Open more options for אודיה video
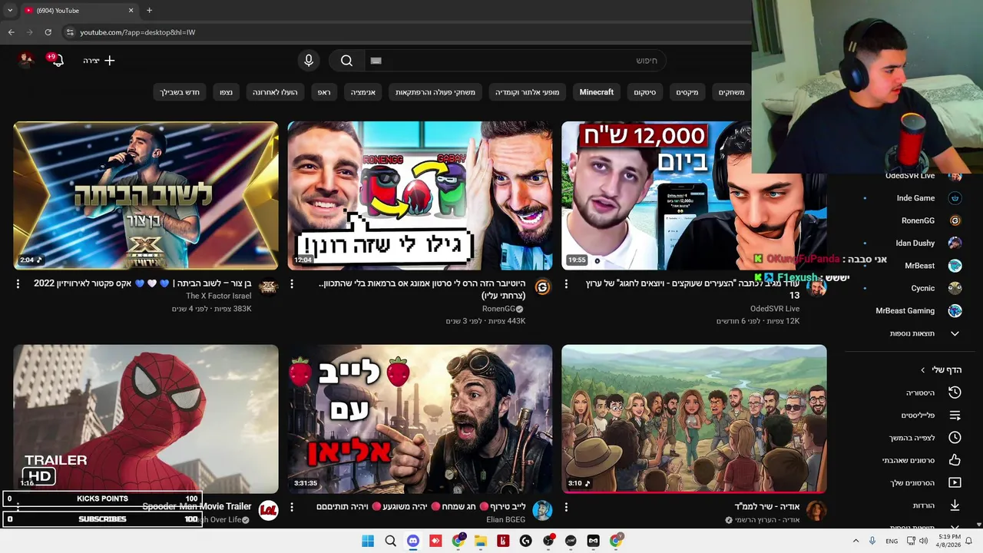The height and width of the screenshot is (553, 983). coord(566,508)
